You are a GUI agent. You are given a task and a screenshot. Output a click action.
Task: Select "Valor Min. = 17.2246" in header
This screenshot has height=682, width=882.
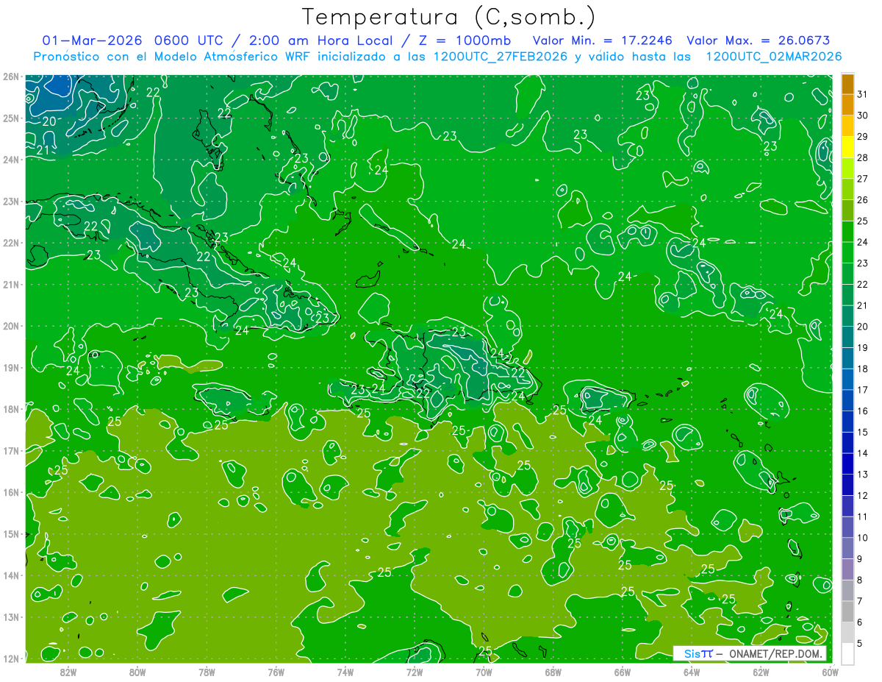coord(603,40)
